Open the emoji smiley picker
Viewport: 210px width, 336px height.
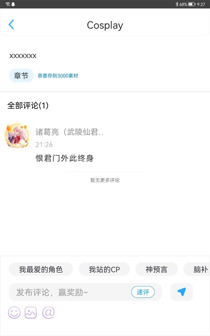[14, 312]
